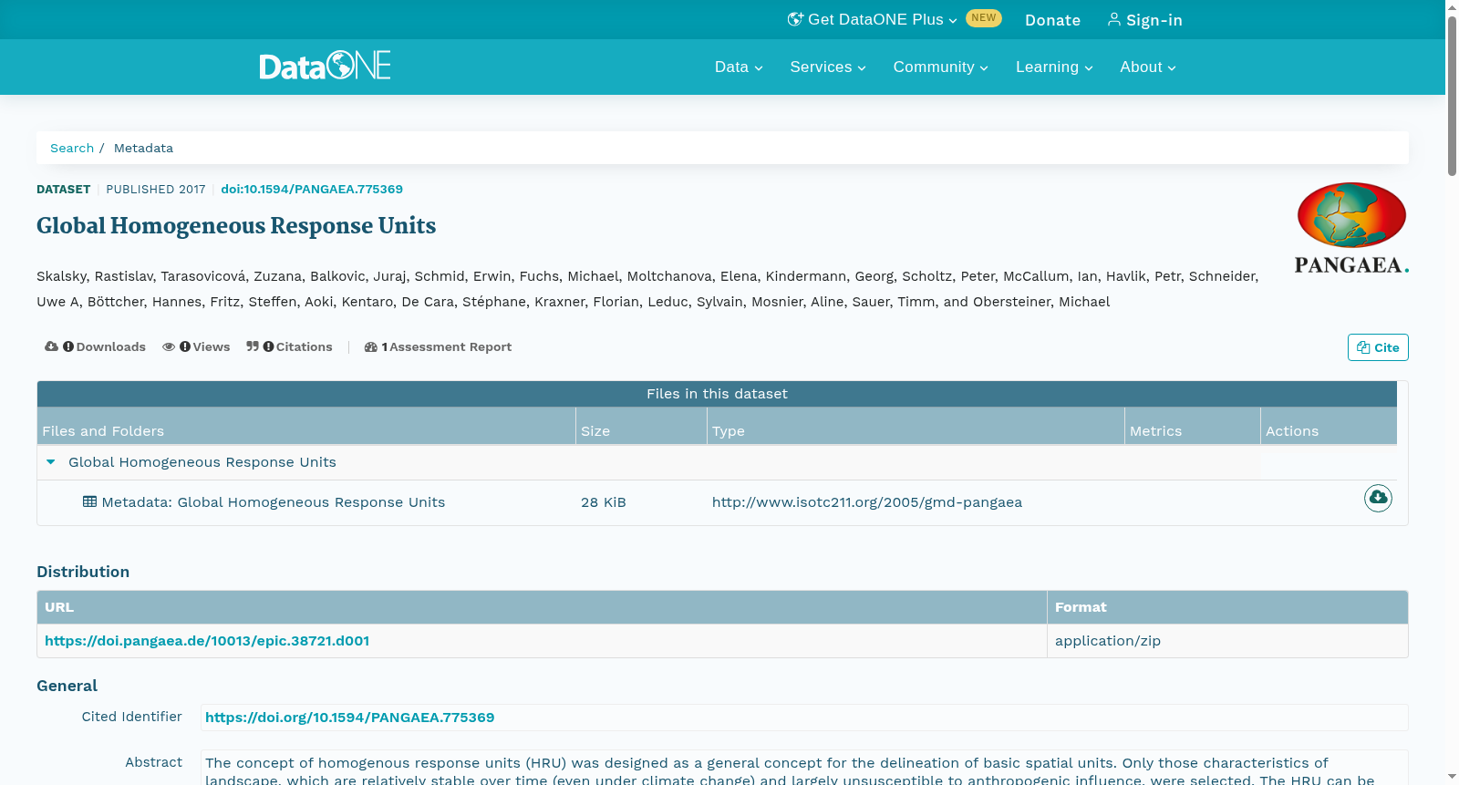The width and height of the screenshot is (1459, 785).
Task: Open the Data menu
Action: [739, 67]
